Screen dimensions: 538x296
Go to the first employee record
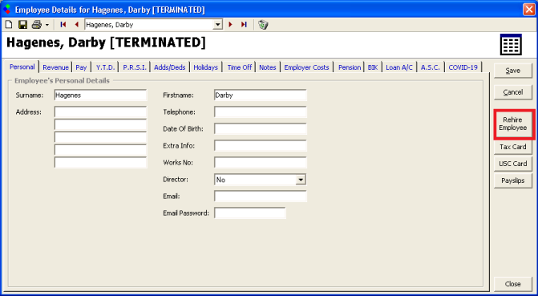63,25
